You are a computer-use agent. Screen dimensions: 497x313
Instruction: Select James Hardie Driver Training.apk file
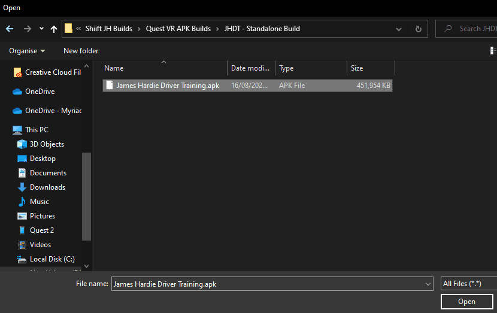point(247,86)
